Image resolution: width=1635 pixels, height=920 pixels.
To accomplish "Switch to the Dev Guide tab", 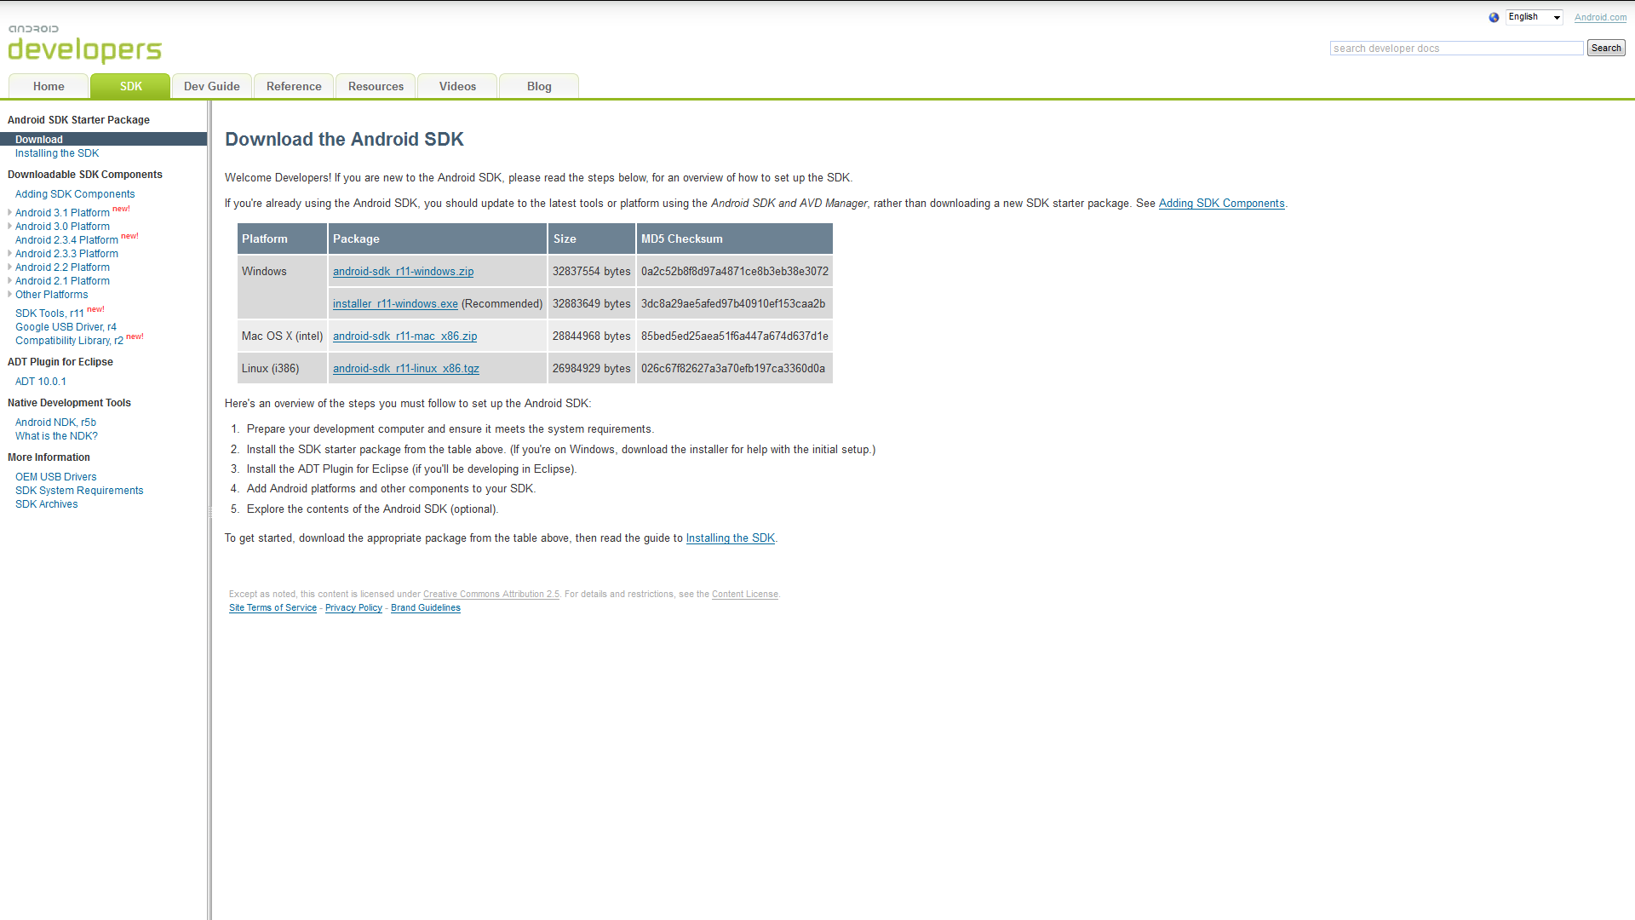I will [211, 86].
